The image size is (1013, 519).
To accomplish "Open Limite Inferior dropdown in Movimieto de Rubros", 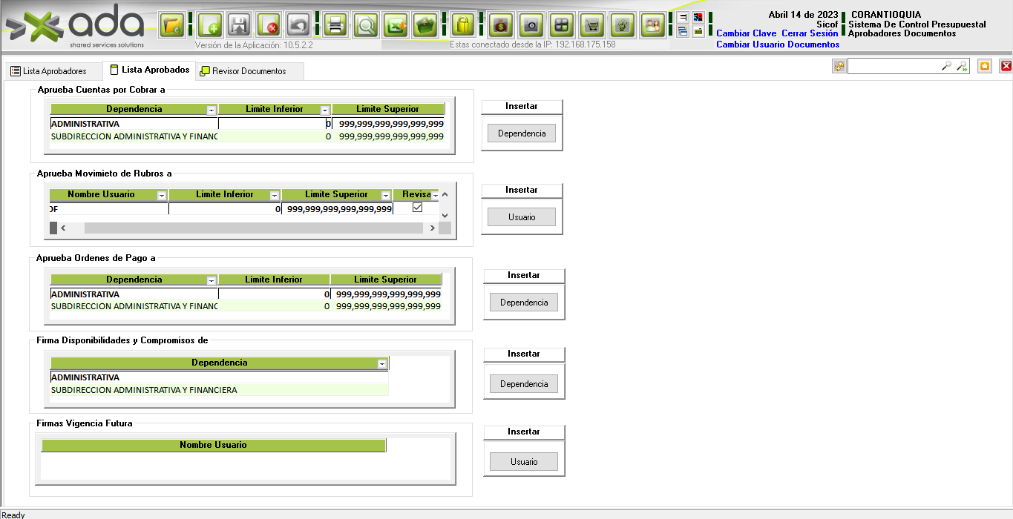I will tap(275, 195).
